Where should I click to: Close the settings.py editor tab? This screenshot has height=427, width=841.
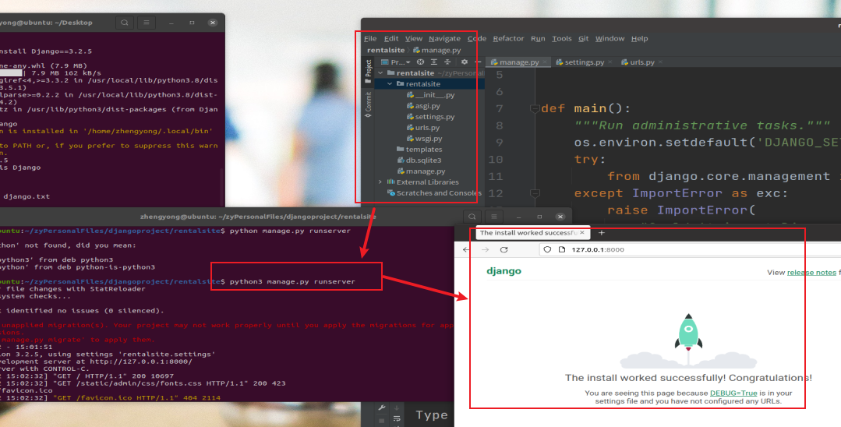(x=610, y=62)
